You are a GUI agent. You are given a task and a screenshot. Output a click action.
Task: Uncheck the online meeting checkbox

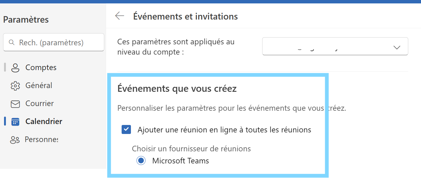[126, 130]
